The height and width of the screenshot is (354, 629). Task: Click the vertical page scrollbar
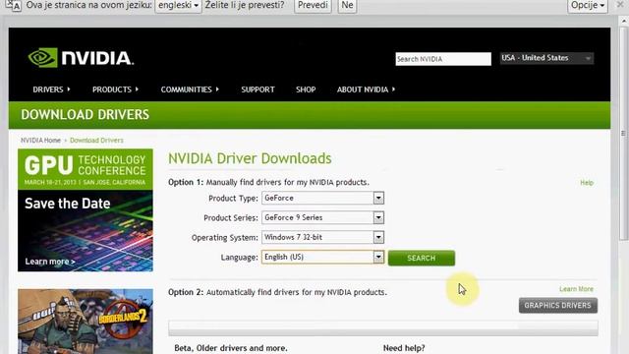[x=623, y=134]
